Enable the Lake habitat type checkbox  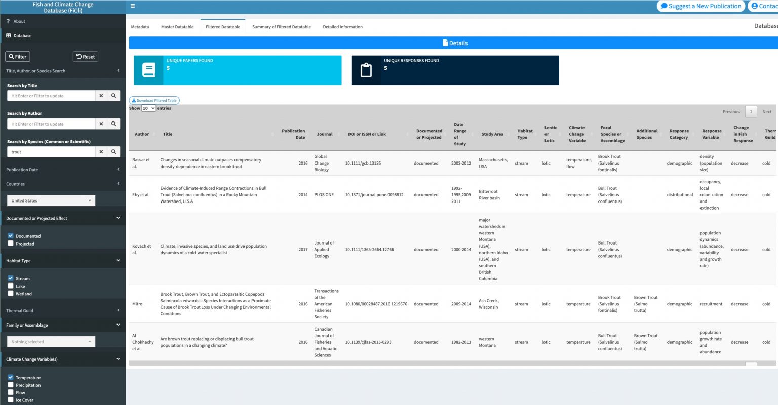tap(11, 286)
